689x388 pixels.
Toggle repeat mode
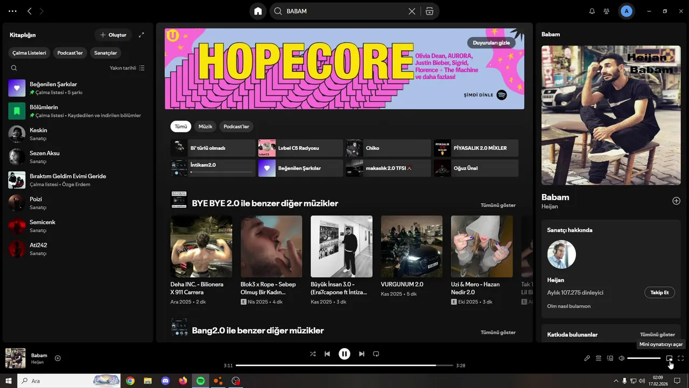click(376, 354)
